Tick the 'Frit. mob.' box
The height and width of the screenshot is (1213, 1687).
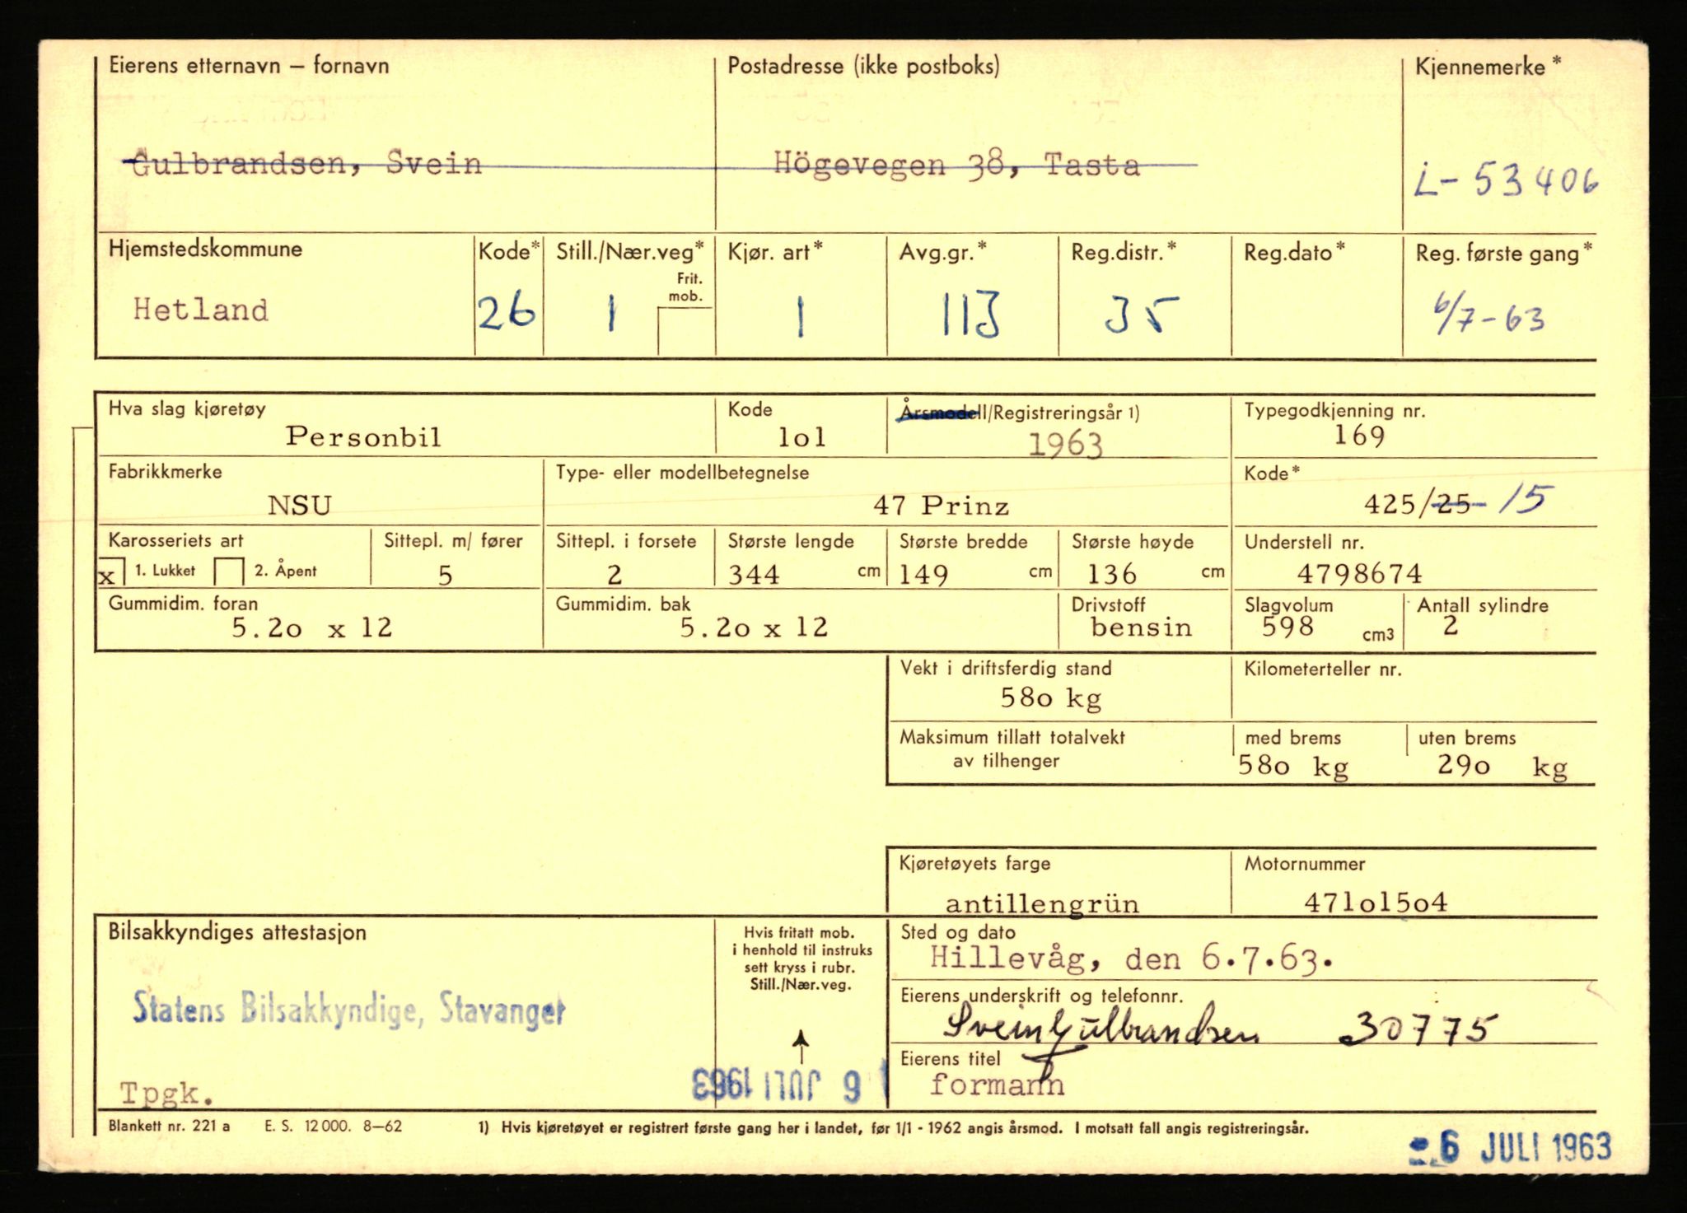point(685,331)
